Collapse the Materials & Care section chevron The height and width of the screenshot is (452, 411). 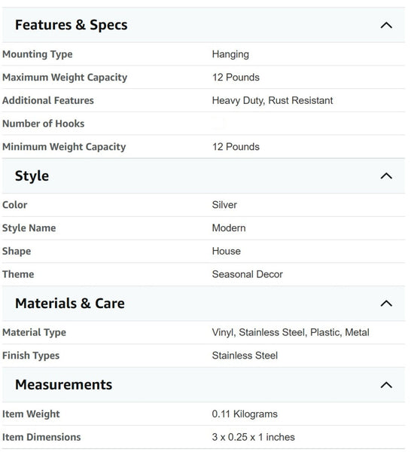[x=386, y=304]
